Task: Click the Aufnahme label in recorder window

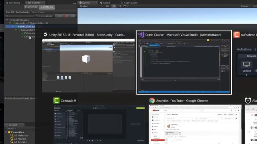Action: (x=244, y=49)
